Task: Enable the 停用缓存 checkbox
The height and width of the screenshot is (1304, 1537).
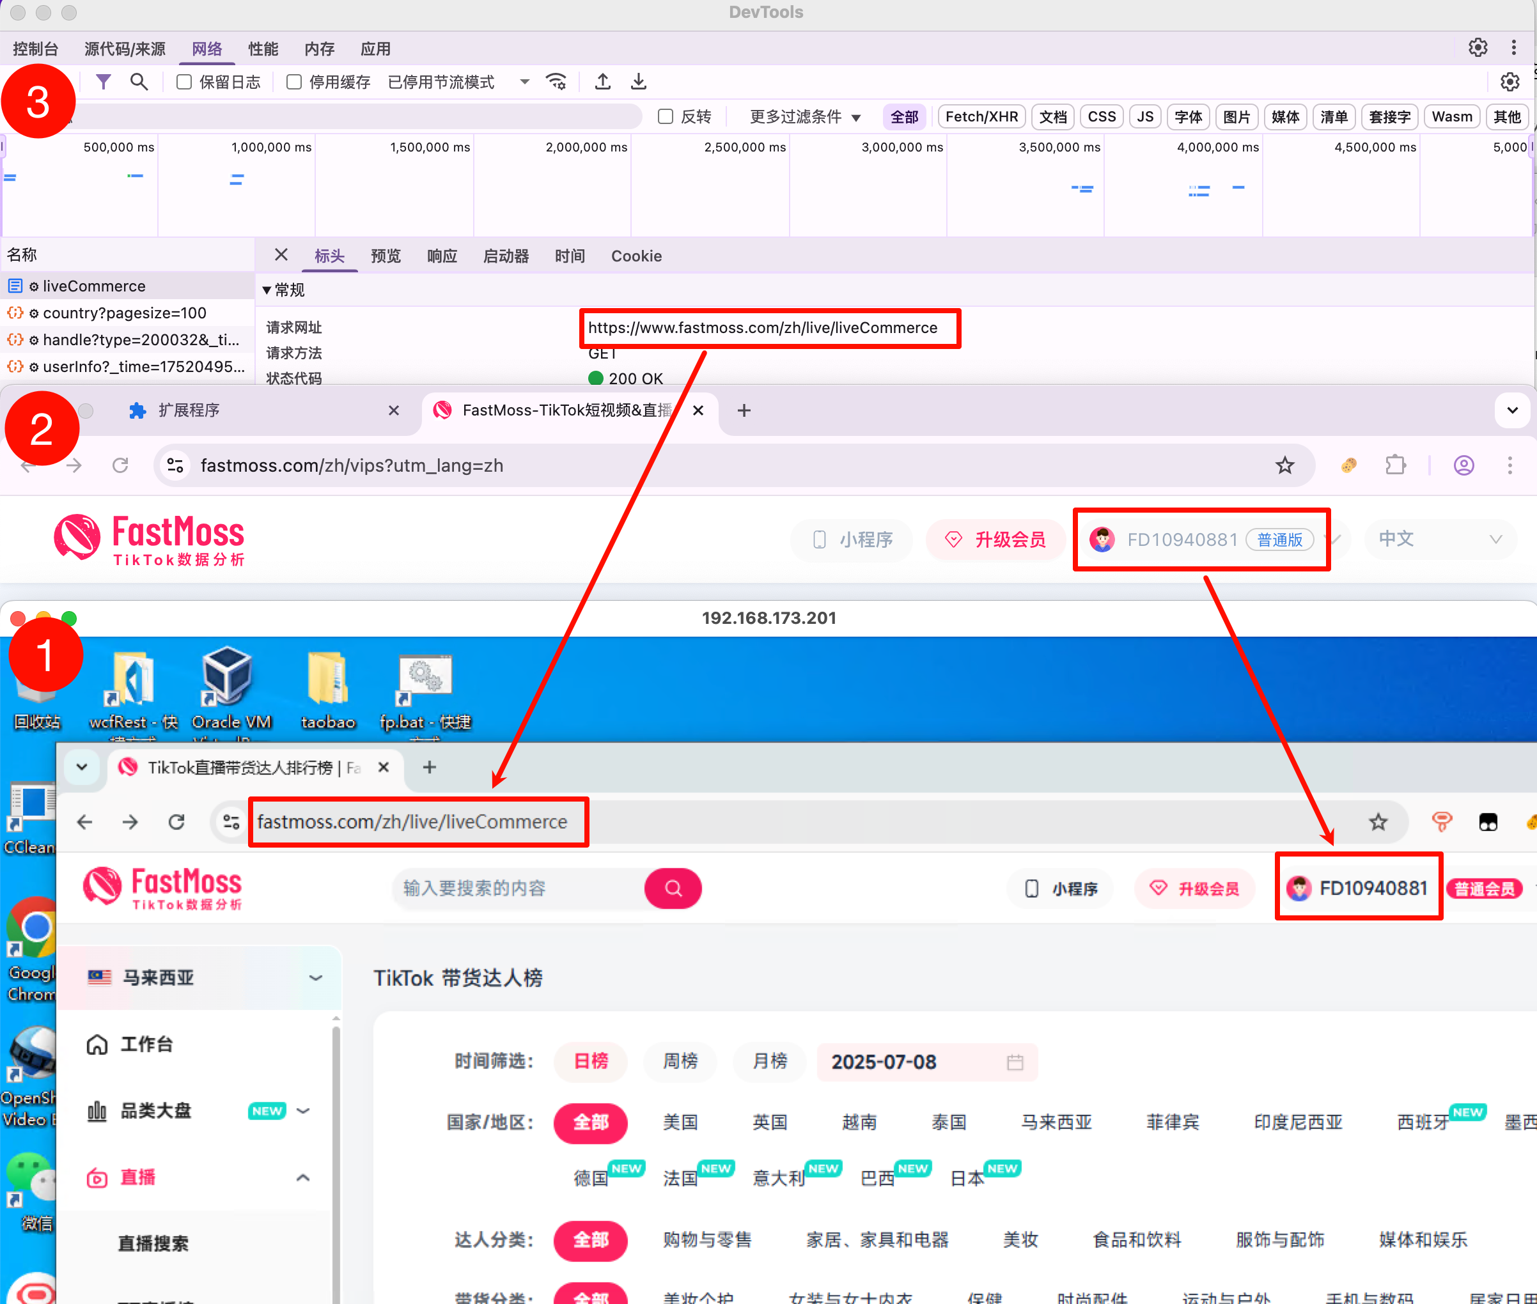Action: [293, 81]
